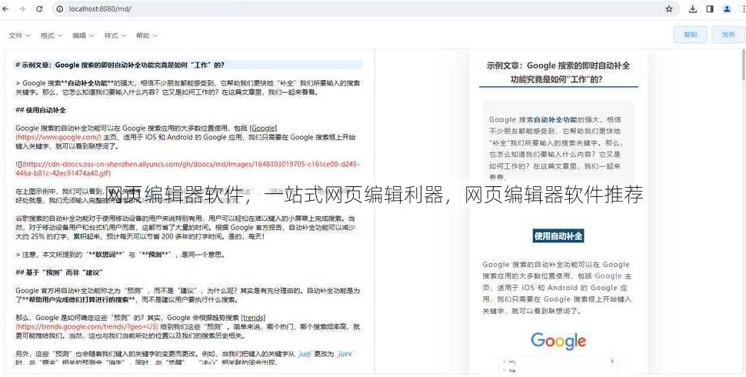Click the cdn-doocs image URL in editor

188,168
